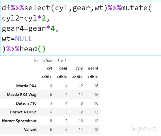Viewport: 161px width, 136px height.
Task: Click the 知乎 @小风 watermark
Action: click(x=144, y=129)
